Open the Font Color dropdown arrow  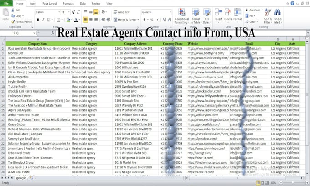pyautogui.click(x=79, y=20)
